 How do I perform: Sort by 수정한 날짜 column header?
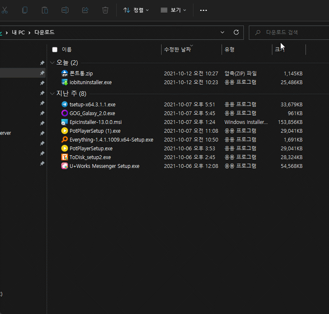point(177,49)
